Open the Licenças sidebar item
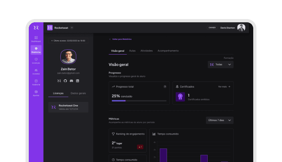The image size is (282, 162). [36, 61]
